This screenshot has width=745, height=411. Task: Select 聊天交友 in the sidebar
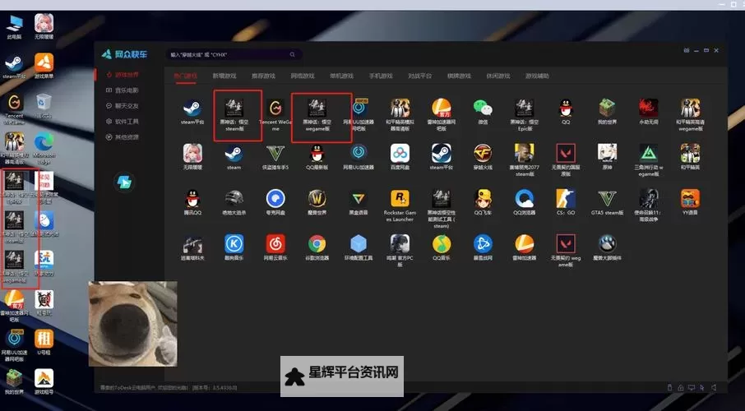pyautogui.click(x=123, y=106)
